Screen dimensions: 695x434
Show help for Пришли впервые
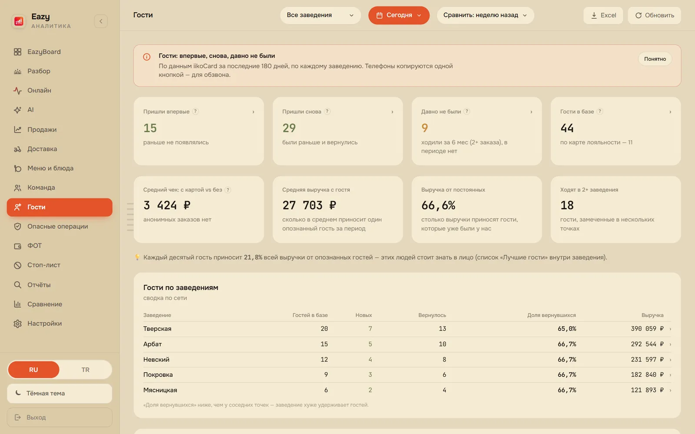coord(195,112)
